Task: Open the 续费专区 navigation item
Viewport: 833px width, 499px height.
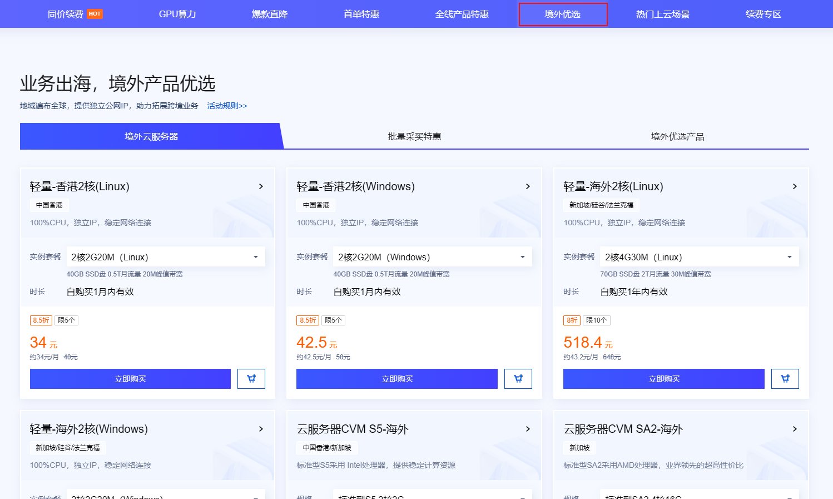Action: click(763, 14)
